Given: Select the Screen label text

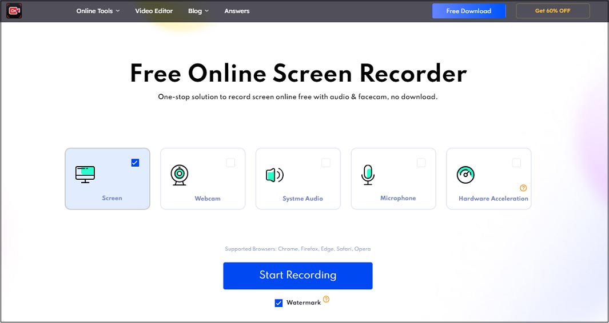Looking at the screenshot, I should [x=112, y=198].
